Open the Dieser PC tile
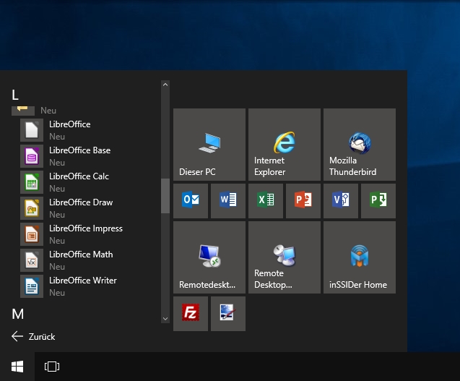The width and height of the screenshot is (460, 381). (209, 145)
